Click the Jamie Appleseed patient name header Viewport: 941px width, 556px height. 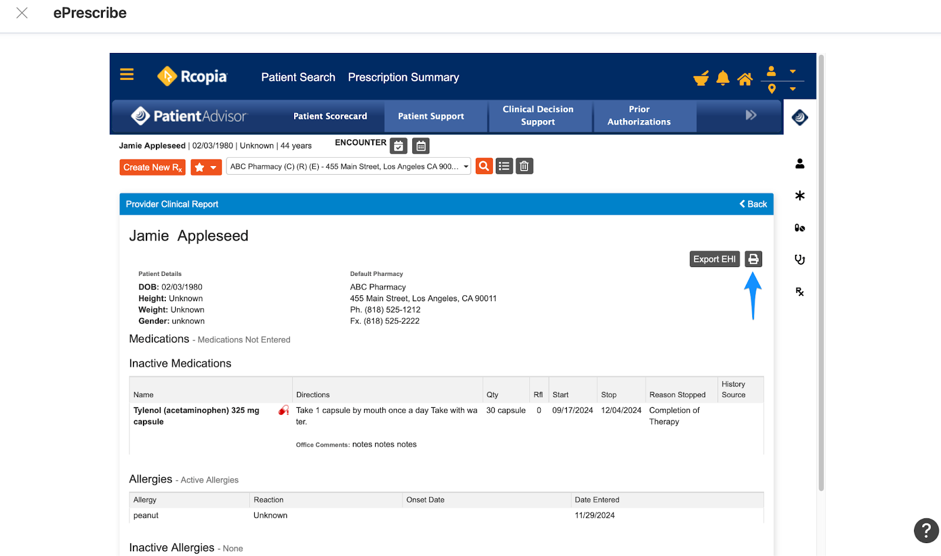pos(189,236)
